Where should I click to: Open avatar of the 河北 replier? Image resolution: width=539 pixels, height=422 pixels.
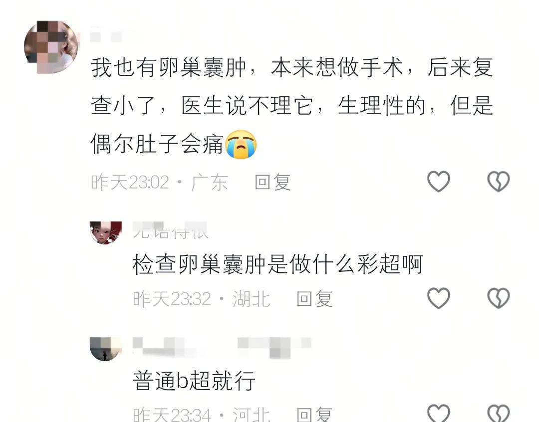click(106, 349)
